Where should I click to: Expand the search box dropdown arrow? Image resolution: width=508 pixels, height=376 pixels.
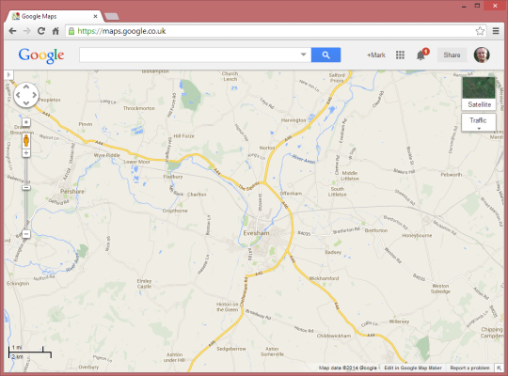tap(303, 55)
